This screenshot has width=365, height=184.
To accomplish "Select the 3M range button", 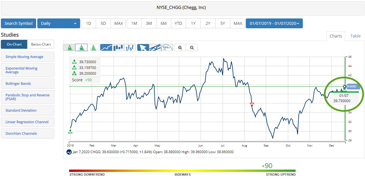I will (x=149, y=23).
